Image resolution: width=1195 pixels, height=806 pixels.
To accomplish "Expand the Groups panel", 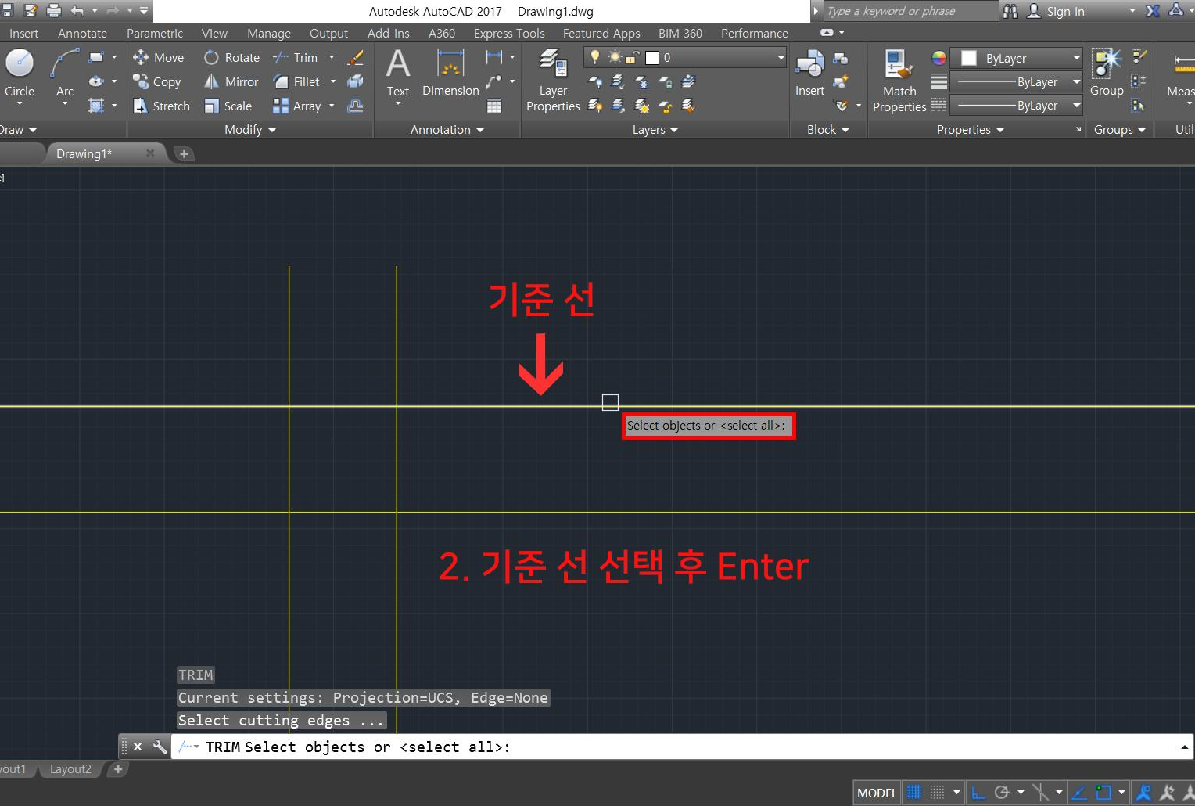I will point(1119,129).
